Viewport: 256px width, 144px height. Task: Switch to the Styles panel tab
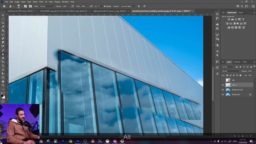(x=241, y=12)
